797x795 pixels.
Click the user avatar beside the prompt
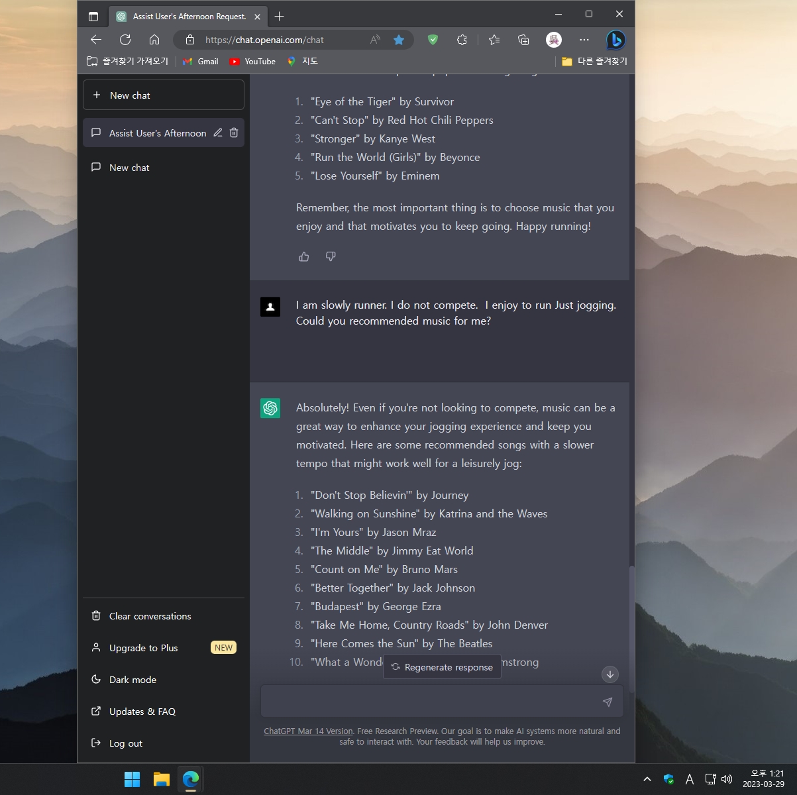click(x=270, y=307)
